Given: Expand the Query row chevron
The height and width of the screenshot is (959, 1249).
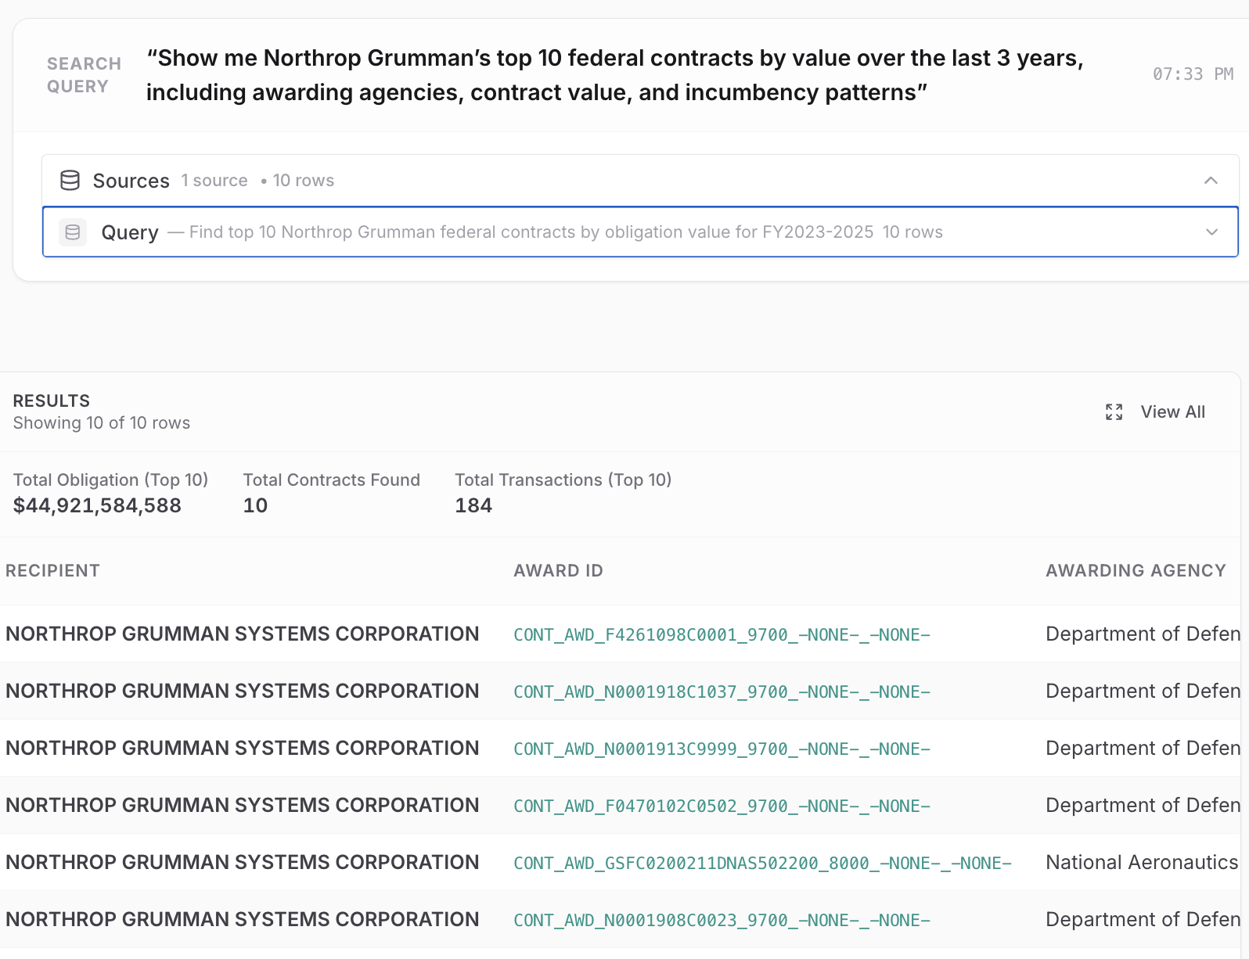Looking at the screenshot, I should pos(1211,232).
